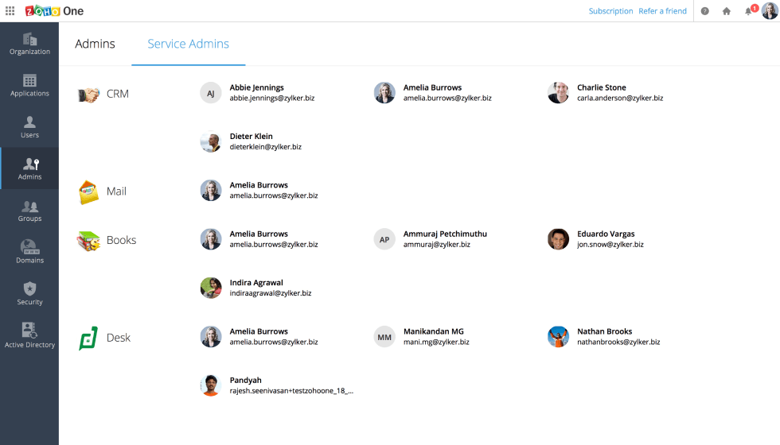Viewport: 780px width, 445px height.
Task: Click the Zoho One logo
Action: (54, 11)
